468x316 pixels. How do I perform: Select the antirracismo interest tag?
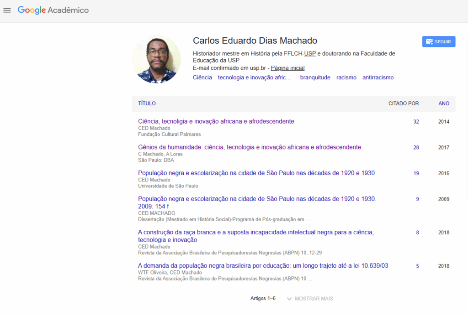point(378,78)
